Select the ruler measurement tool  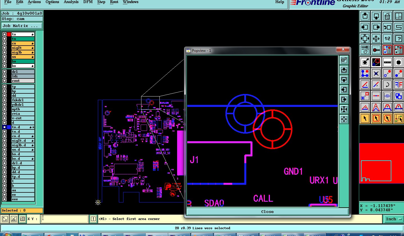pyautogui.click(x=387, y=62)
